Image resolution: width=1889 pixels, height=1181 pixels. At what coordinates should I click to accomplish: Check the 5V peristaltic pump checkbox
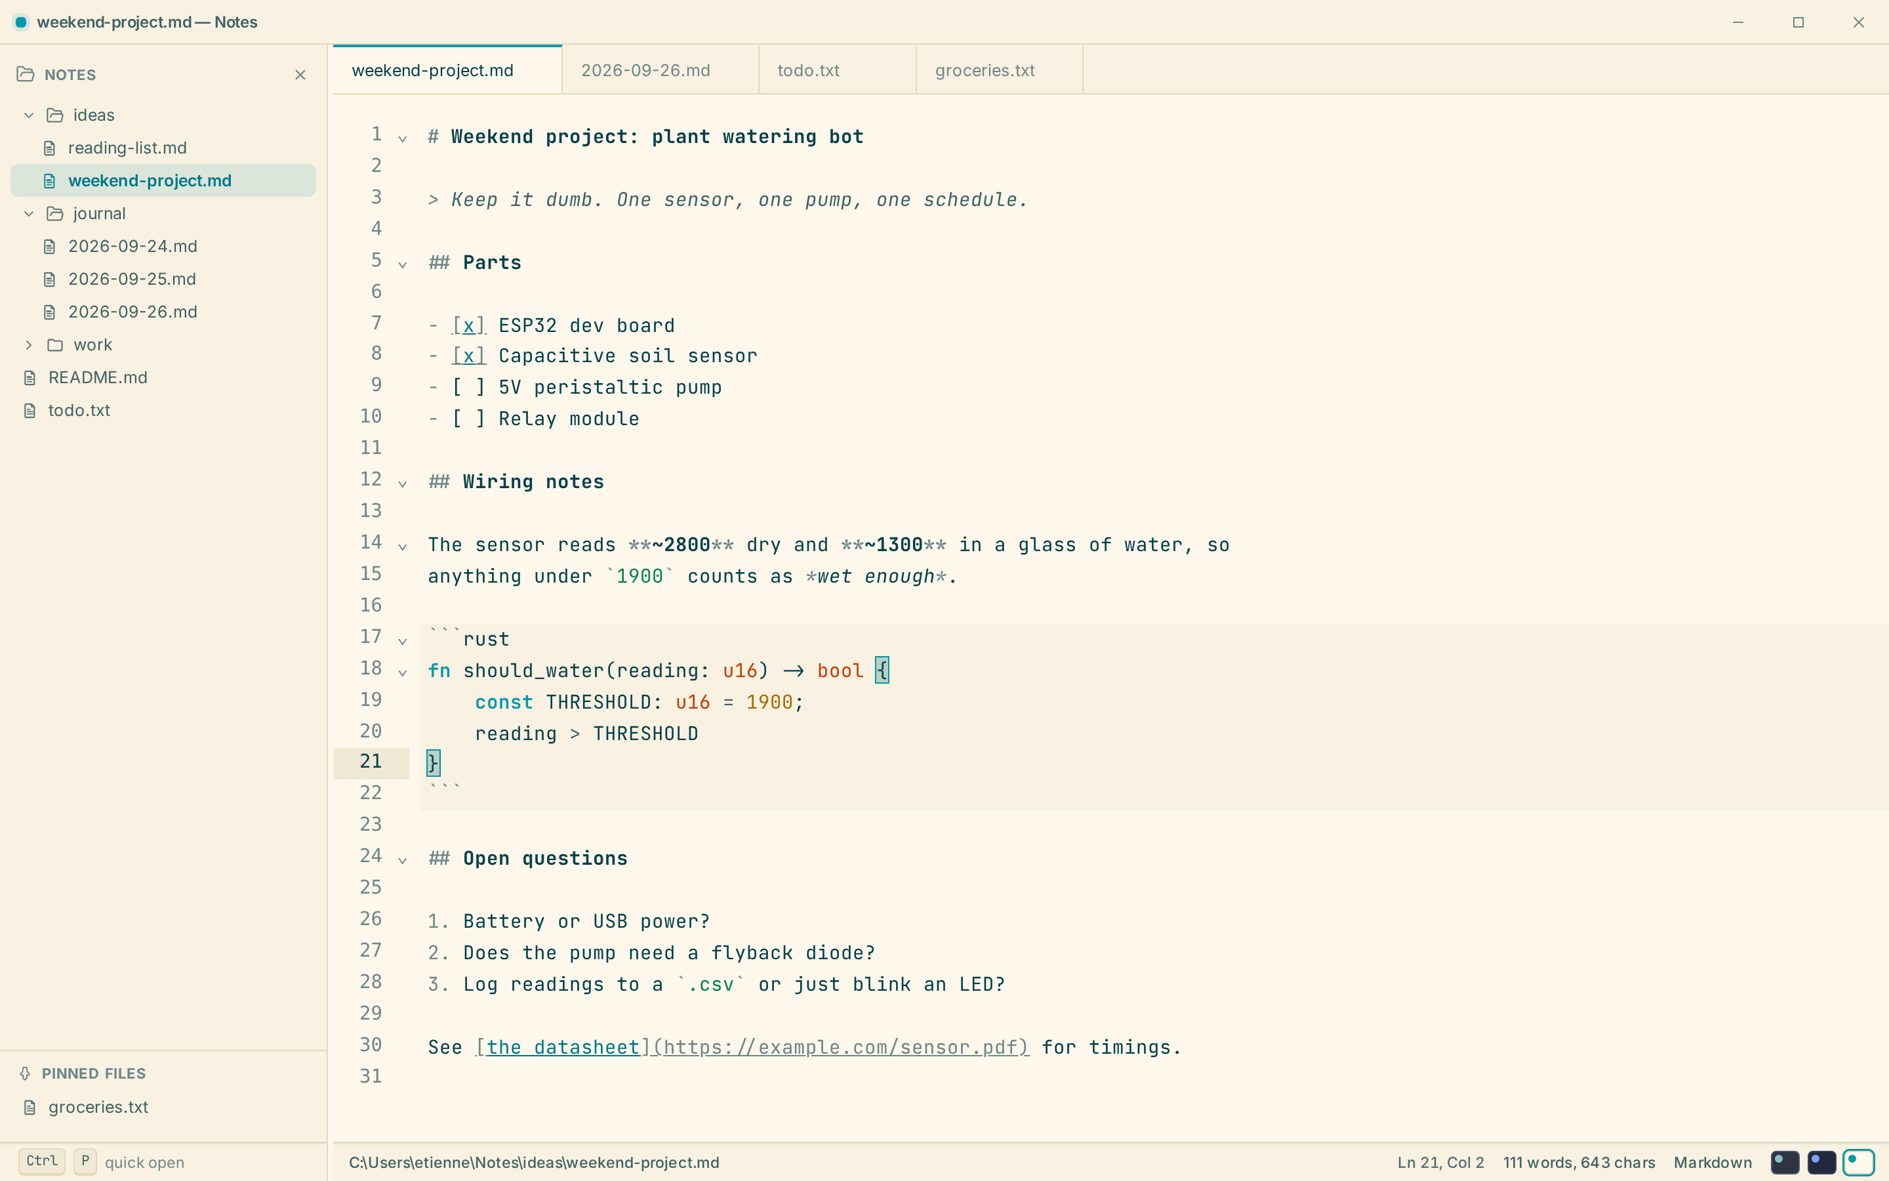469,387
